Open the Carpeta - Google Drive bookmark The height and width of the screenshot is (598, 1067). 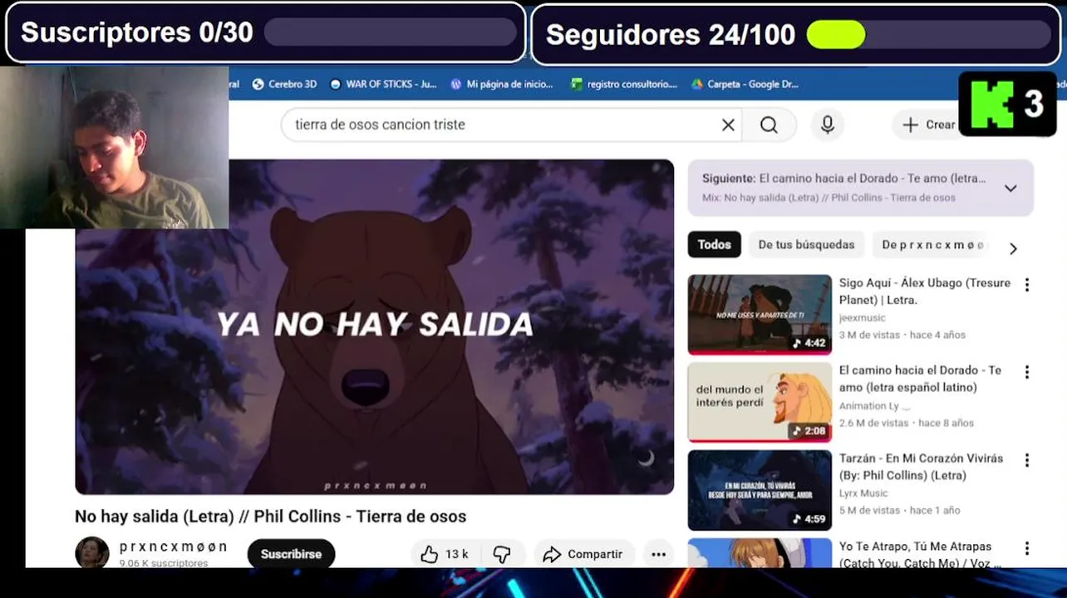[x=745, y=84]
